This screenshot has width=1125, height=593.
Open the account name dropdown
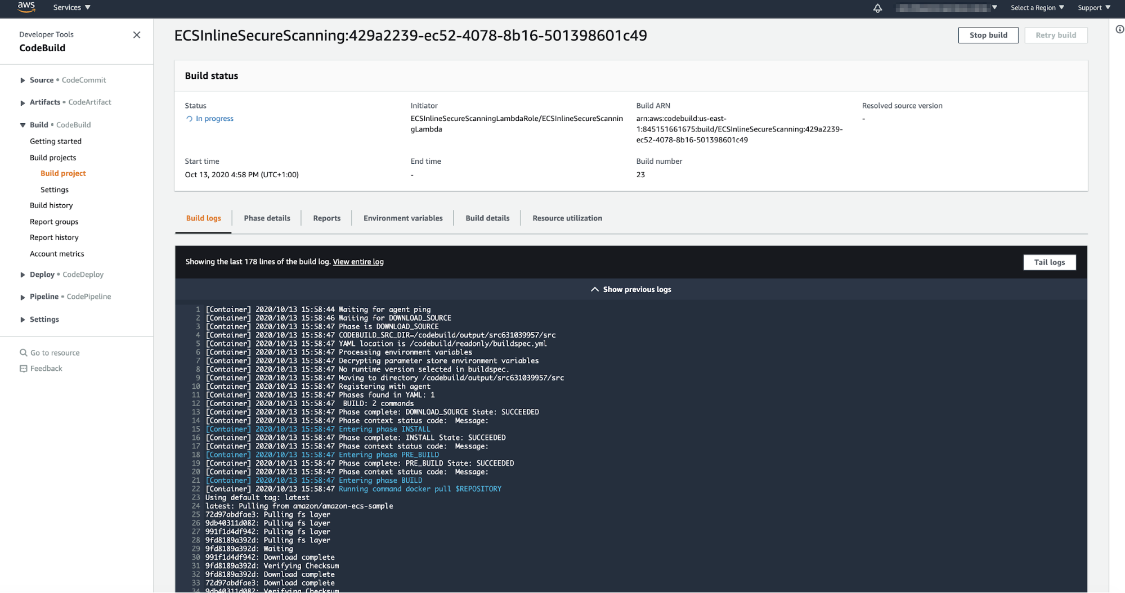(x=947, y=7)
